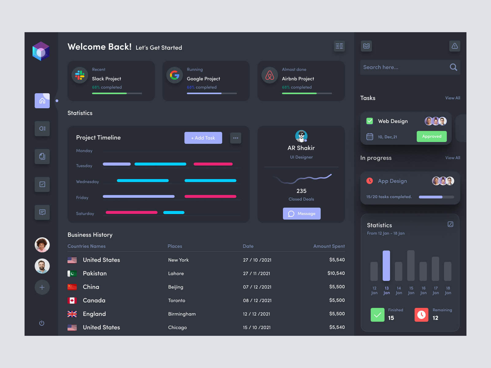Select the projects icon in the sidebar
Screen dimensions: 491x368
tap(42, 128)
